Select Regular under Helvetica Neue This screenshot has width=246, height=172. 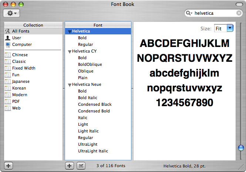(x=85, y=138)
